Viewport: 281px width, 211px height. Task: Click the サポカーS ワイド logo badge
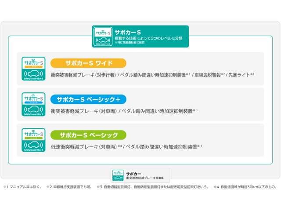pyautogui.click(x=33, y=67)
